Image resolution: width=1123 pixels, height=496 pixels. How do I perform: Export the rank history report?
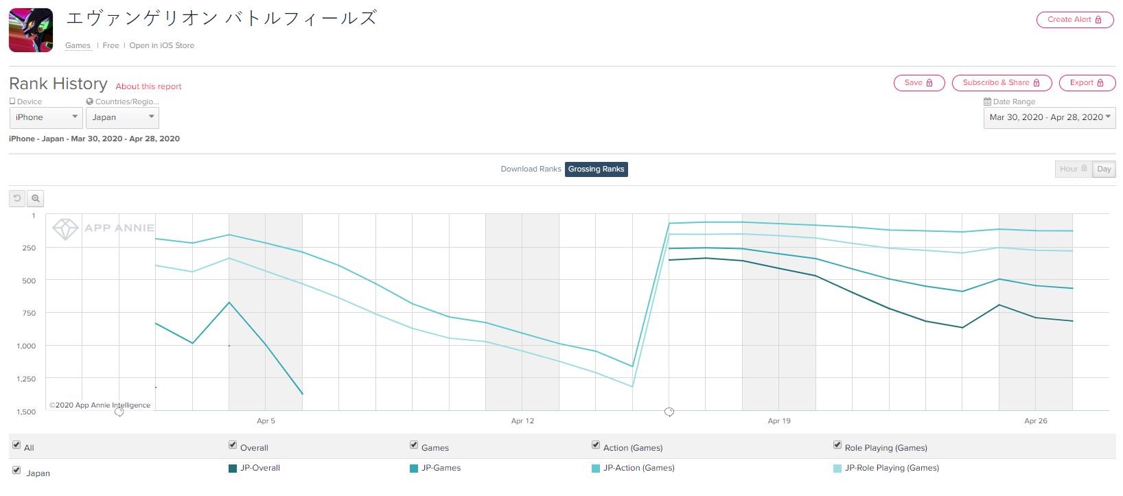[1087, 83]
